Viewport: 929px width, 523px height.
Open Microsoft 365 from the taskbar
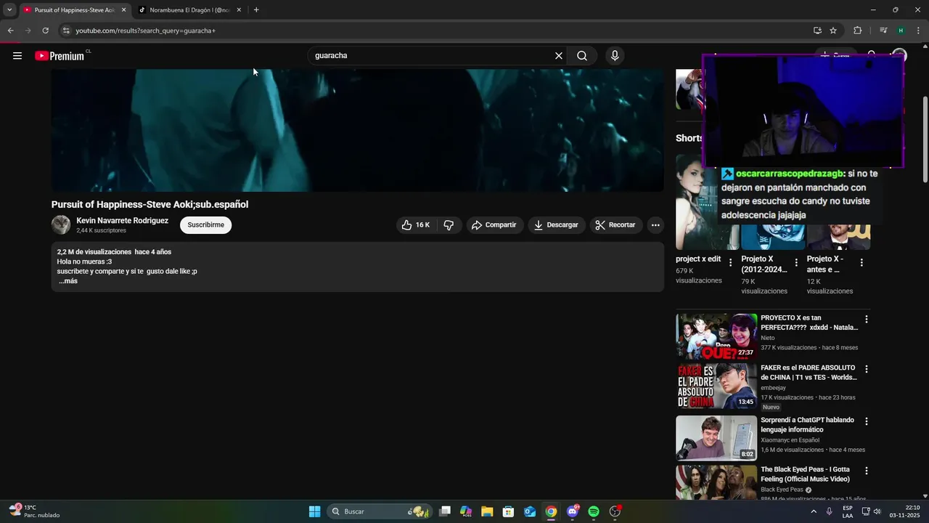[466, 511]
